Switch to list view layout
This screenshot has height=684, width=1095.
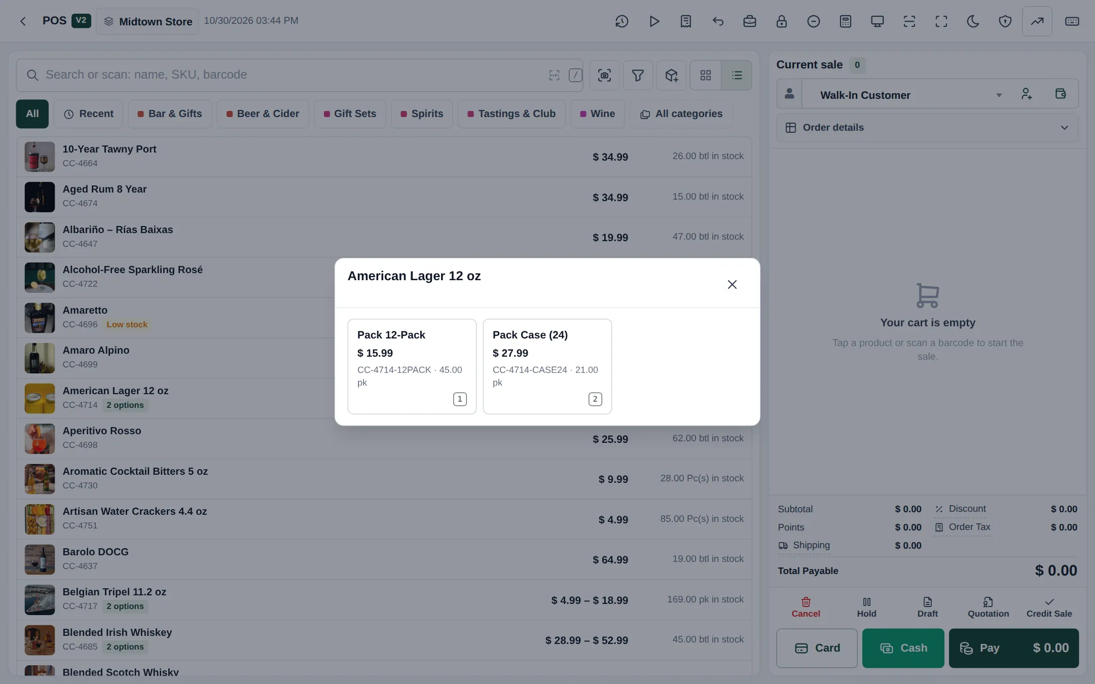point(737,75)
